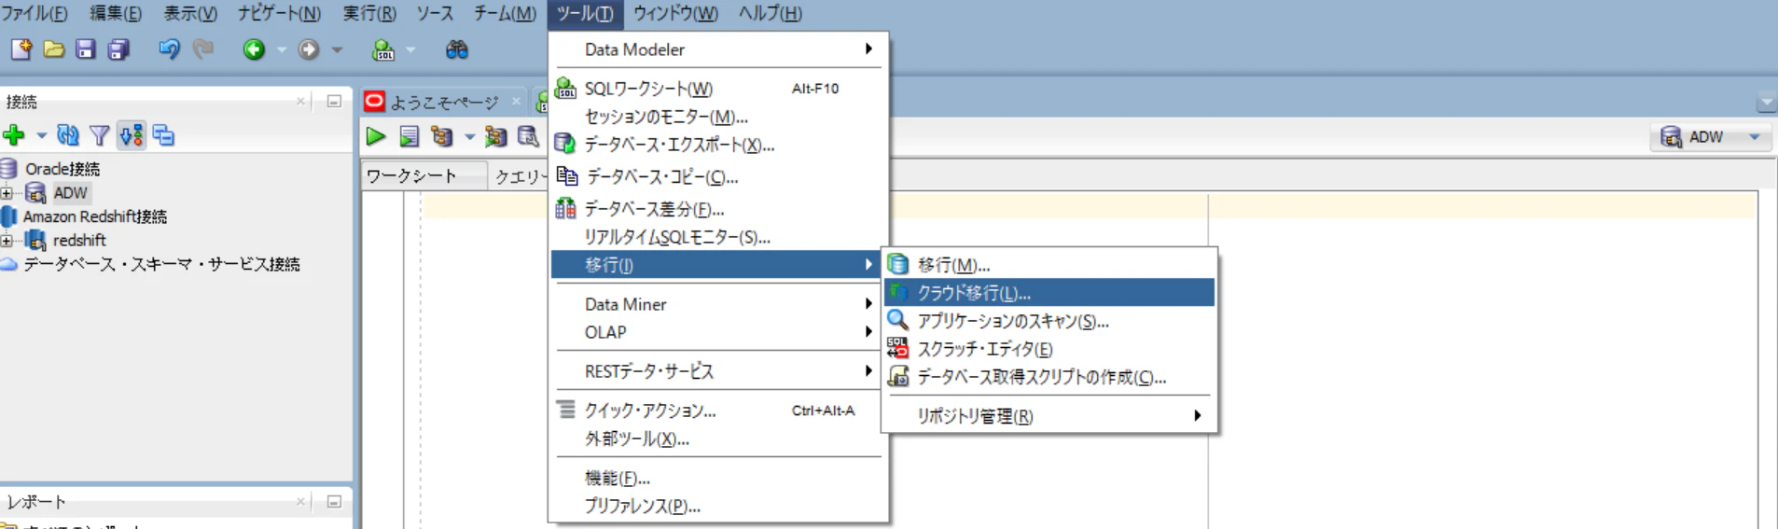Expand the redshift connection node

[x=7, y=241]
